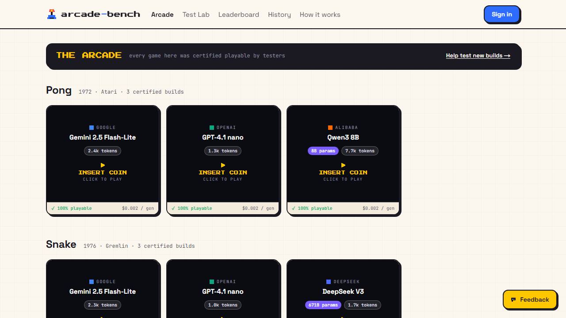This screenshot has height=318, width=566.
Task: Click the '1972 · Atari · 3 certified builds' text
Action: click(x=131, y=92)
